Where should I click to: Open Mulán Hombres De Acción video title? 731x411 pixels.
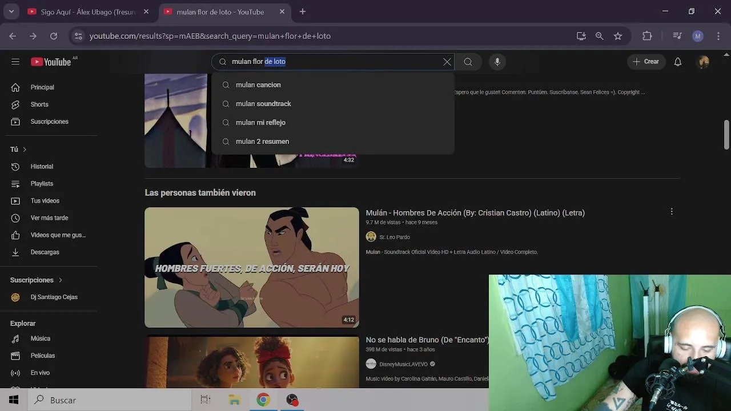475,213
